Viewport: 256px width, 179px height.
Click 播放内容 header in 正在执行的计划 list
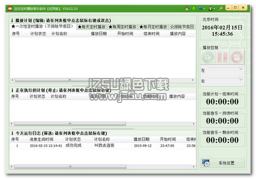click(x=177, y=96)
